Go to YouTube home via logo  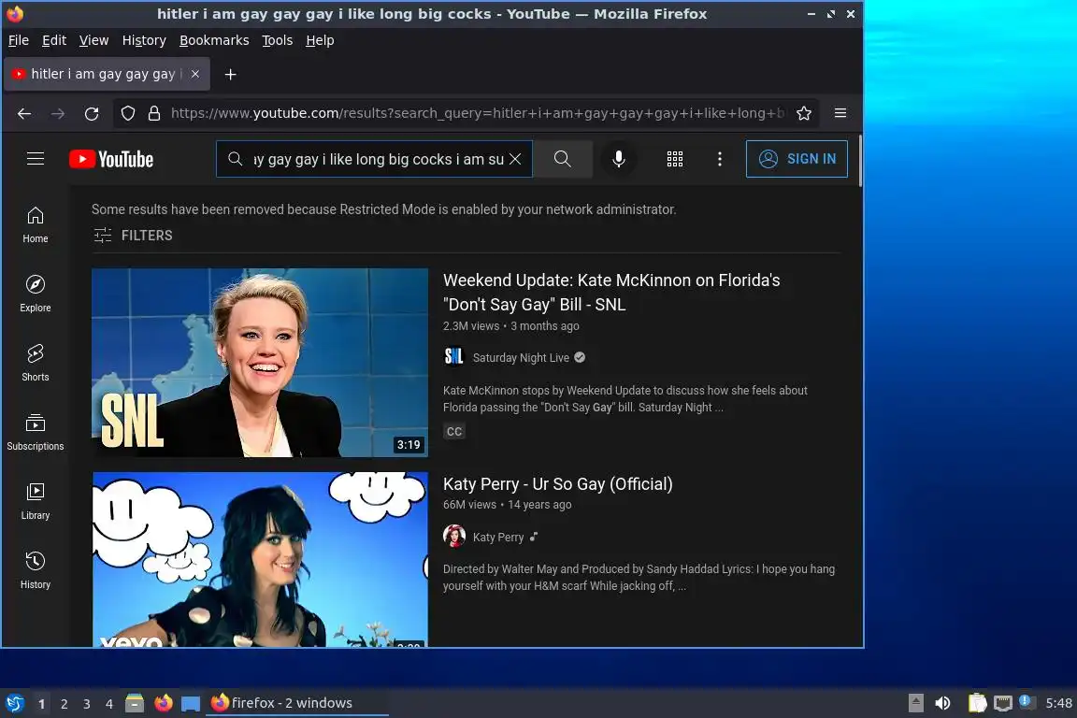(x=111, y=160)
